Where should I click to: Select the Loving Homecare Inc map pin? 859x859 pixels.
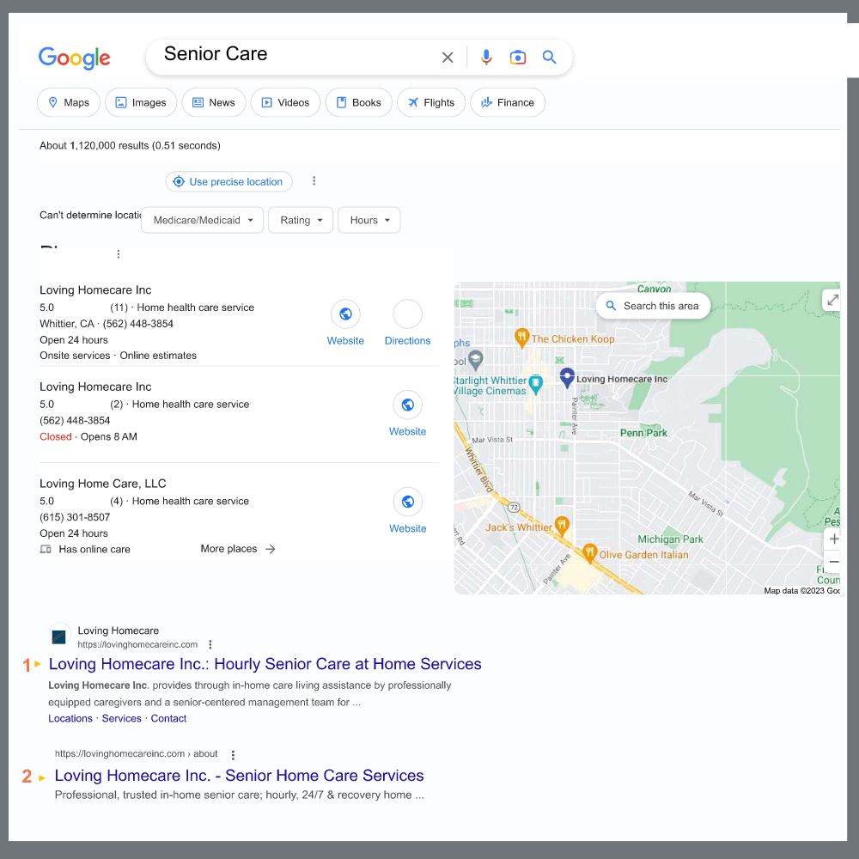click(x=567, y=377)
